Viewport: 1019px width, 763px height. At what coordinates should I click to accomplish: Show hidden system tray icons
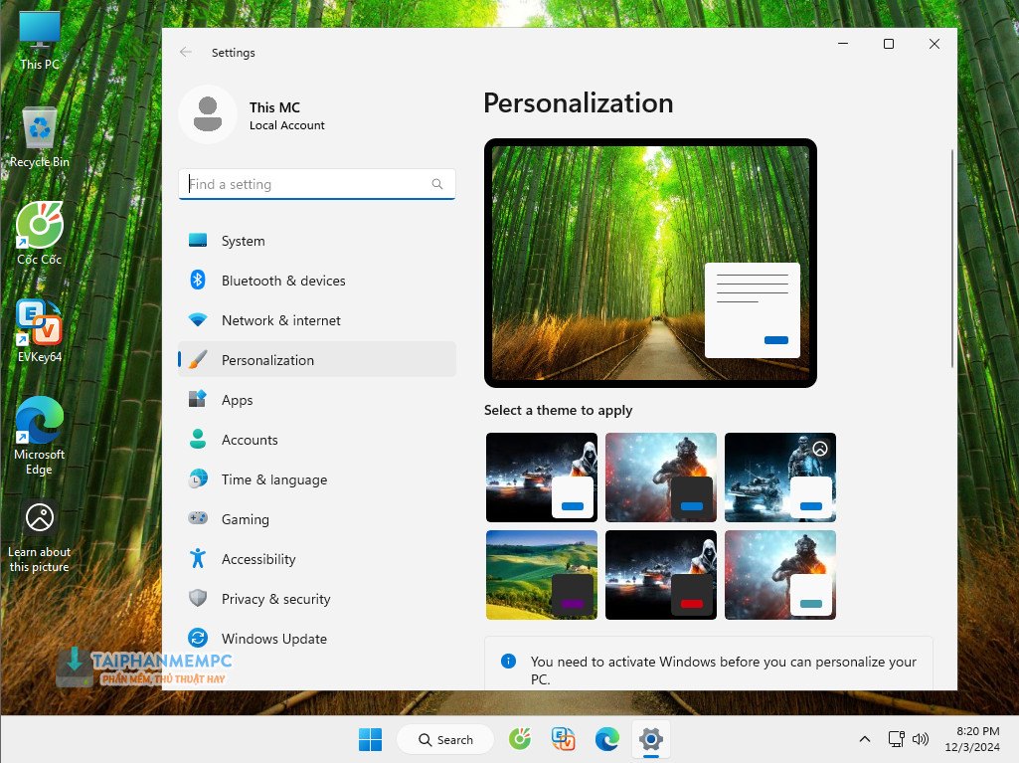tap(865, 739)
